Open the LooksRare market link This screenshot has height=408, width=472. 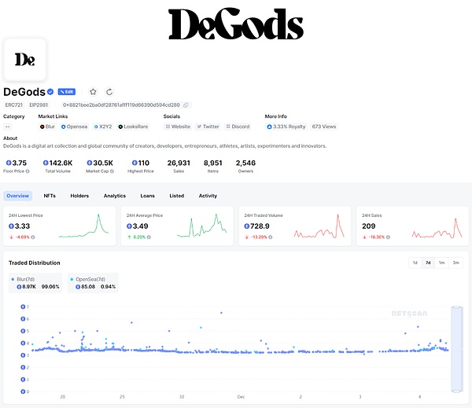pos(133,127)
